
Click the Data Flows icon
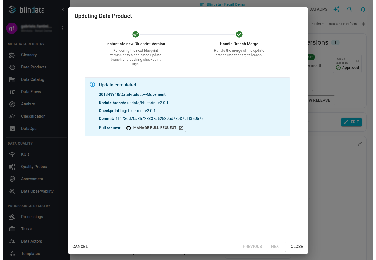(12, 92)
